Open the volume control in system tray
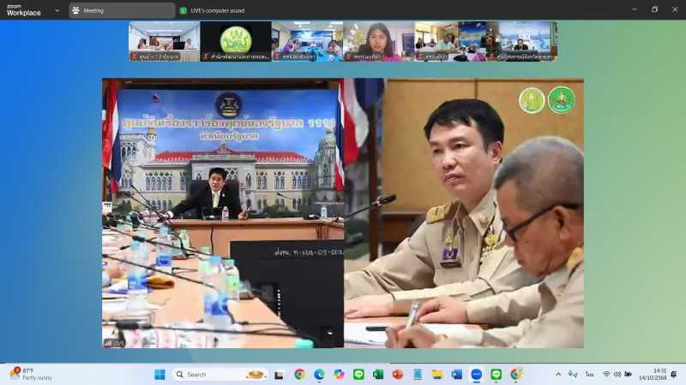Viewport: 686px width, 385px height. click(617, 374)
